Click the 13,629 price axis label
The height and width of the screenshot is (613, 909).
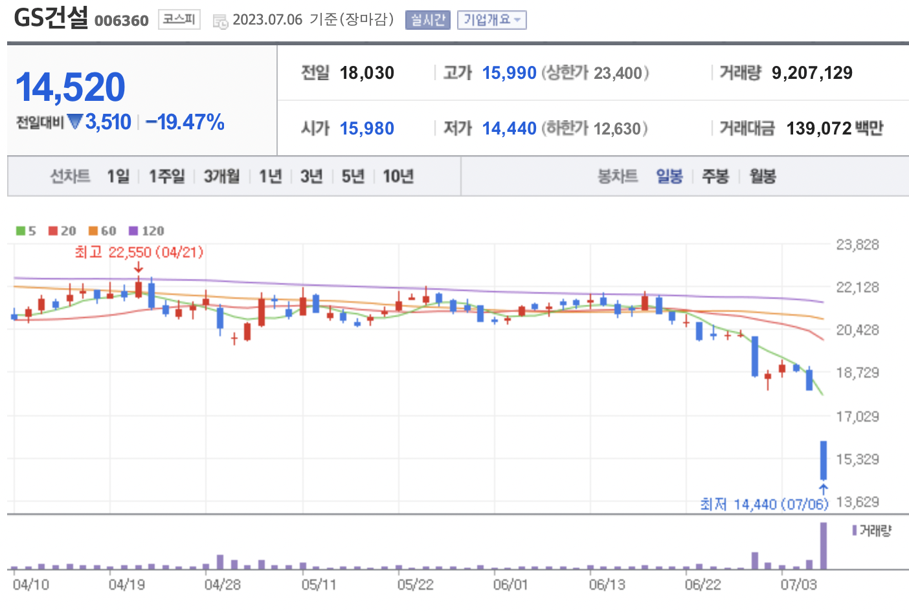coord(857,502)
